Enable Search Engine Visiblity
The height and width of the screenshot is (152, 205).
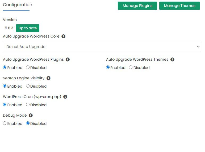5,86
